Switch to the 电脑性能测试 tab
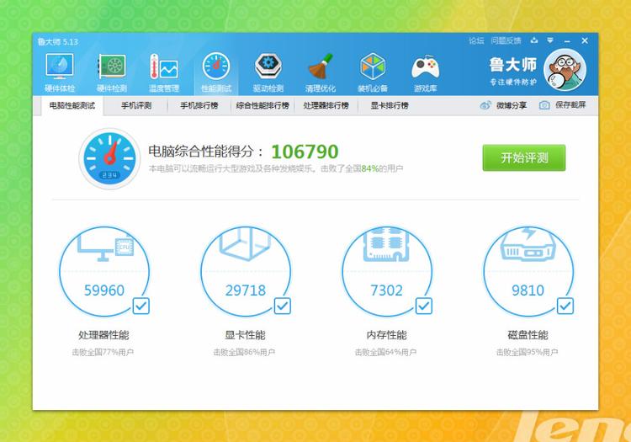The width and height of the screenshot is (631, 442). 72,105
